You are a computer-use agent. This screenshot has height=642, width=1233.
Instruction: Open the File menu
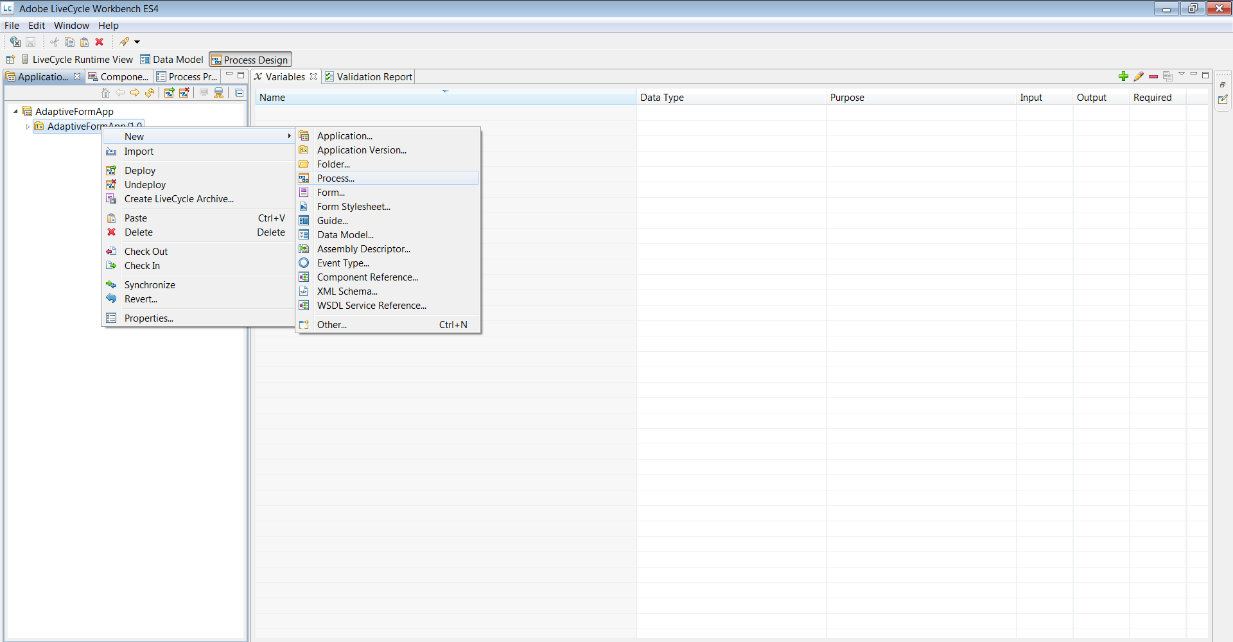[x=12, y=26]
